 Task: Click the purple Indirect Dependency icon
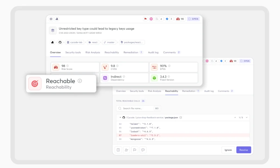click(105, 78)
